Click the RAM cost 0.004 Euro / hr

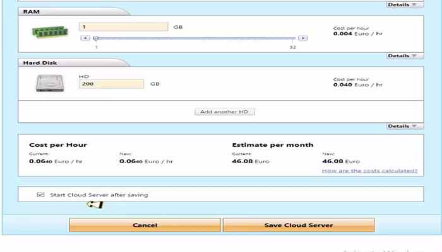point(358,34)
